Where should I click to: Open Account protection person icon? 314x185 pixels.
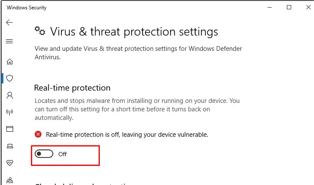point(9,95)
